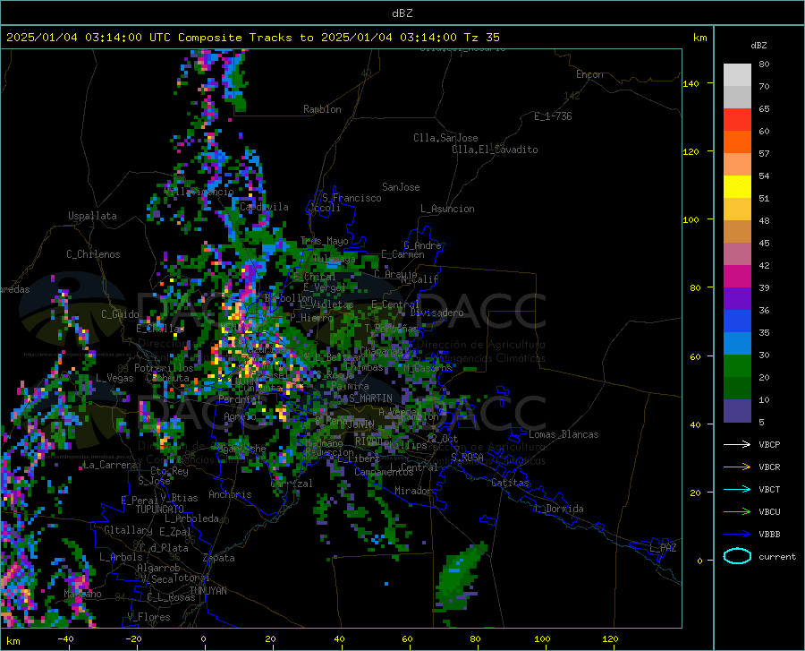
Task: Select the purple 36-39 dBZ swatch
Action: 737,299
